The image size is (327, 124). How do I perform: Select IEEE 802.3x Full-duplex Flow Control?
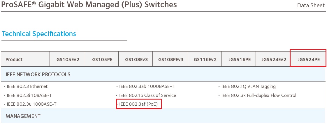259,95
